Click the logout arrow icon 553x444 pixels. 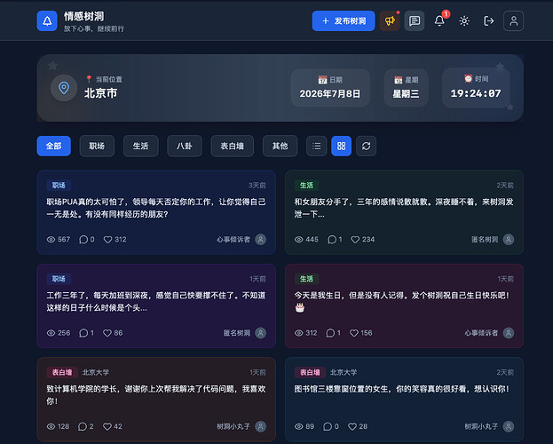(x=489, y=20)
